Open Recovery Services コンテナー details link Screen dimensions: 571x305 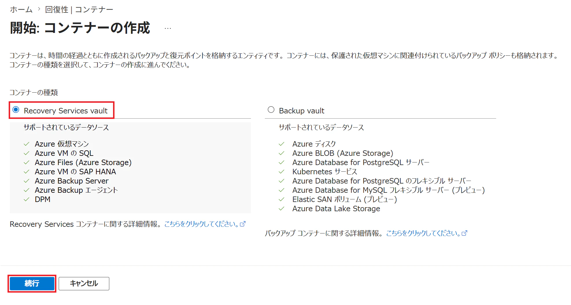coord(202,224)
